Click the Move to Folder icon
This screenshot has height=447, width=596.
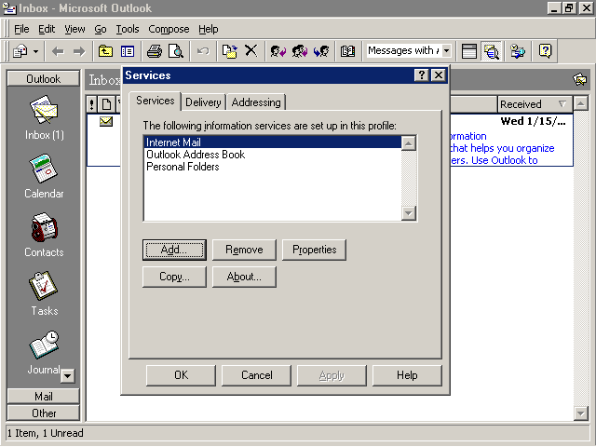(230, 51)
